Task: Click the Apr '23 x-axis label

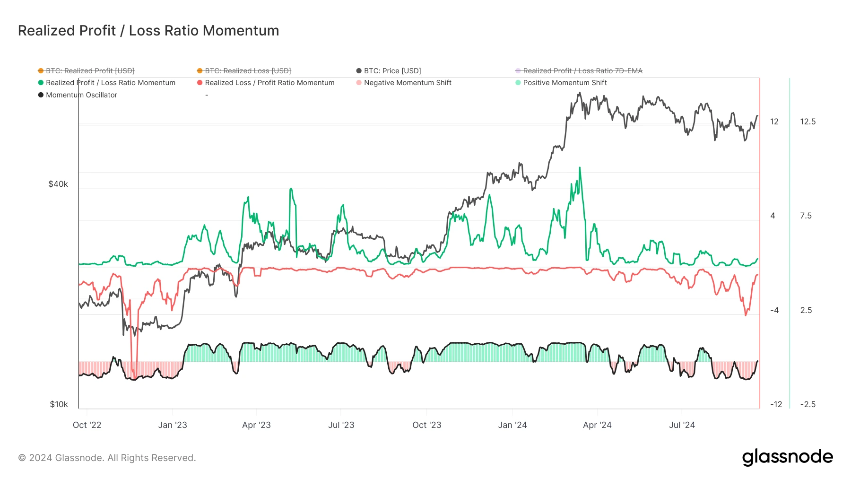Action: click(x=256, y=425)
